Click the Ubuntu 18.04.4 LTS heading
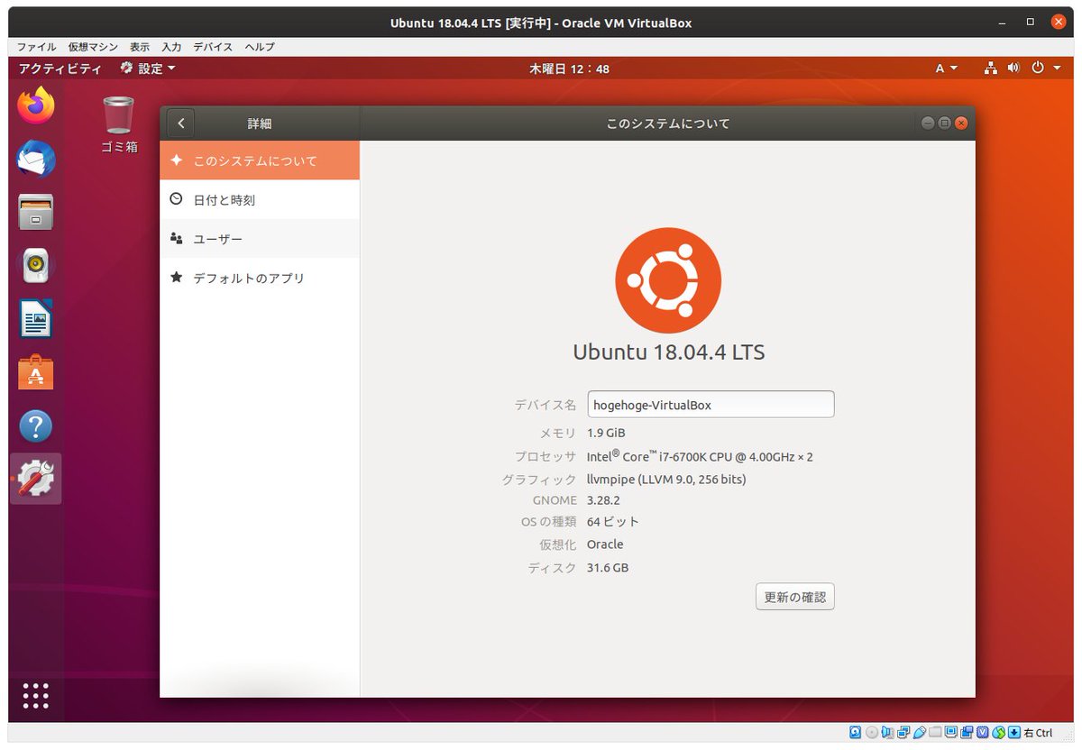1082x750 pixels. [x=669, y=352]
